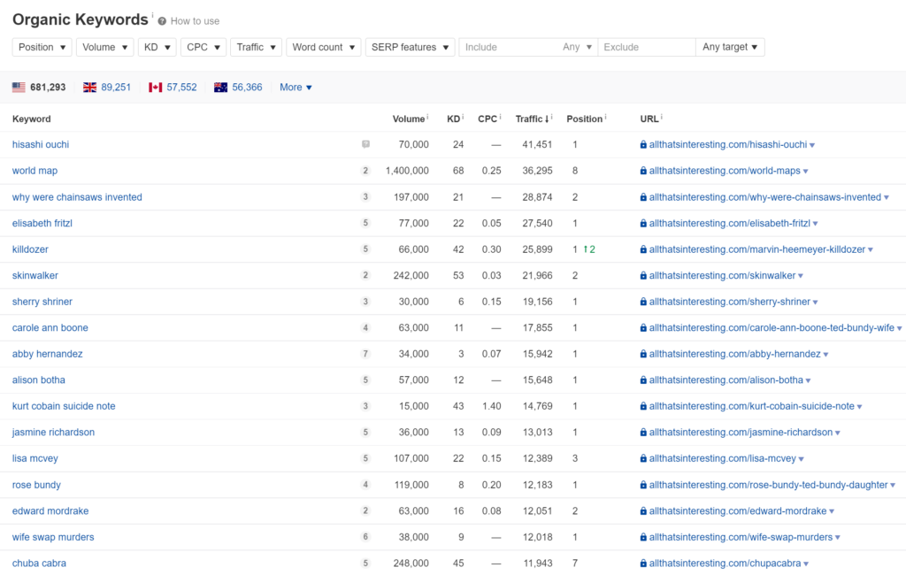Click green up arrow in killdozer position

click(586, 249)
